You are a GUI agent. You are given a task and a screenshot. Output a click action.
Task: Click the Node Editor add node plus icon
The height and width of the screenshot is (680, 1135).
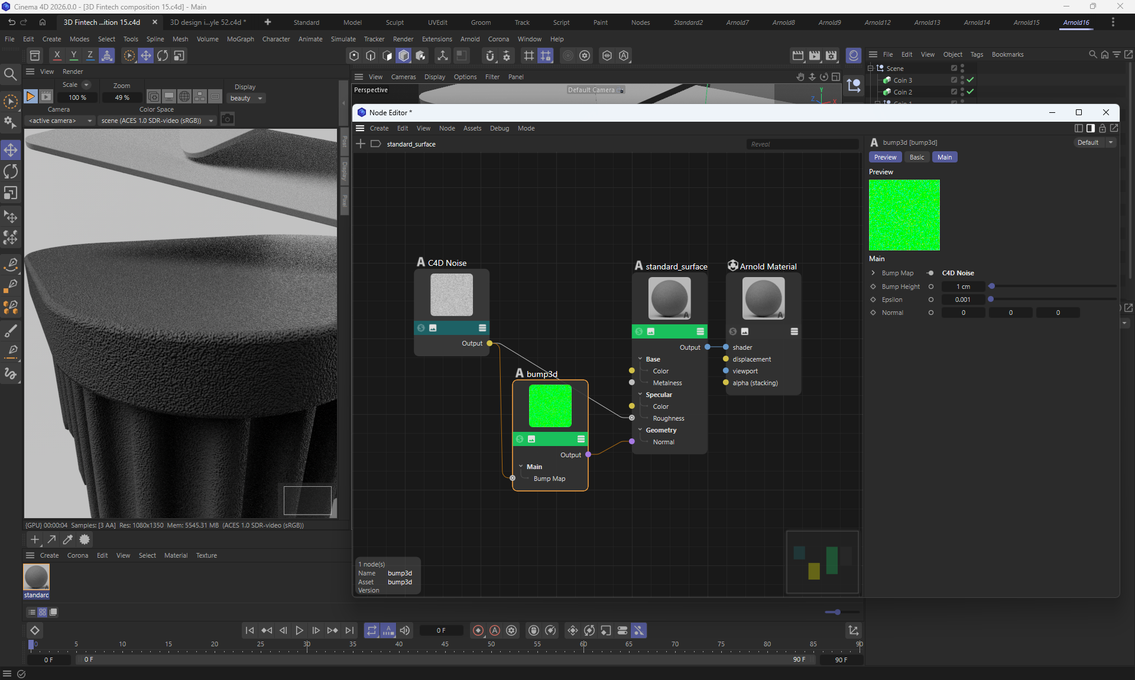(361, 144)
